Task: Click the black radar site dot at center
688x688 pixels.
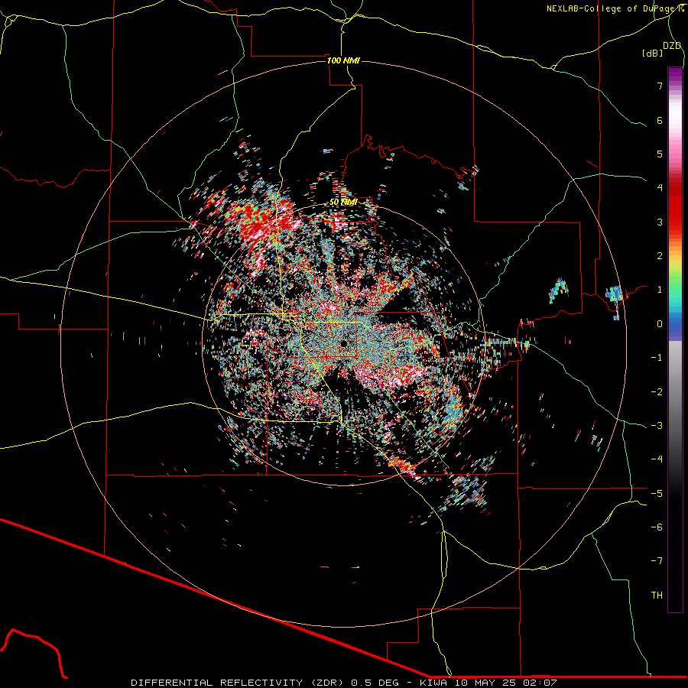Action: pyautogui.click(x=344, y=343)
